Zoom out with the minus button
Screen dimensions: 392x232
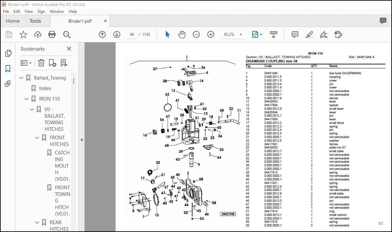[196, 35]
